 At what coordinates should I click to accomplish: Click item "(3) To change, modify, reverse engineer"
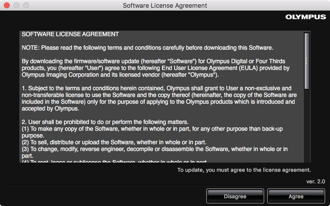click(x=155, y=152)
